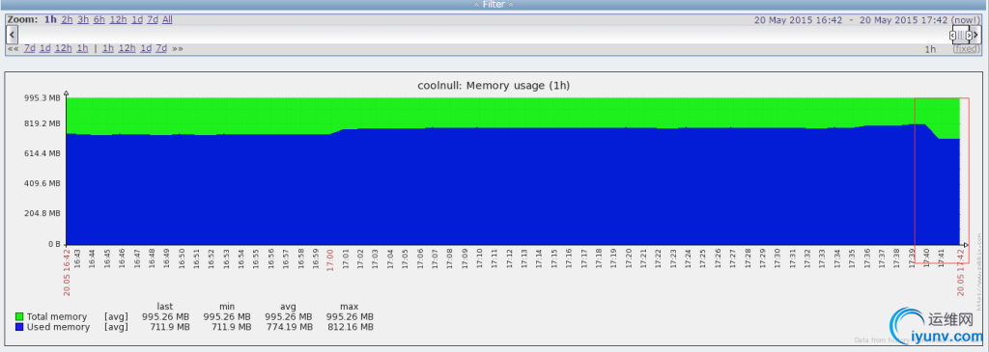Viewport: 989px width, 352px height.
Task: Click the 'avg' column header in legend
Action: click(288, 307)
